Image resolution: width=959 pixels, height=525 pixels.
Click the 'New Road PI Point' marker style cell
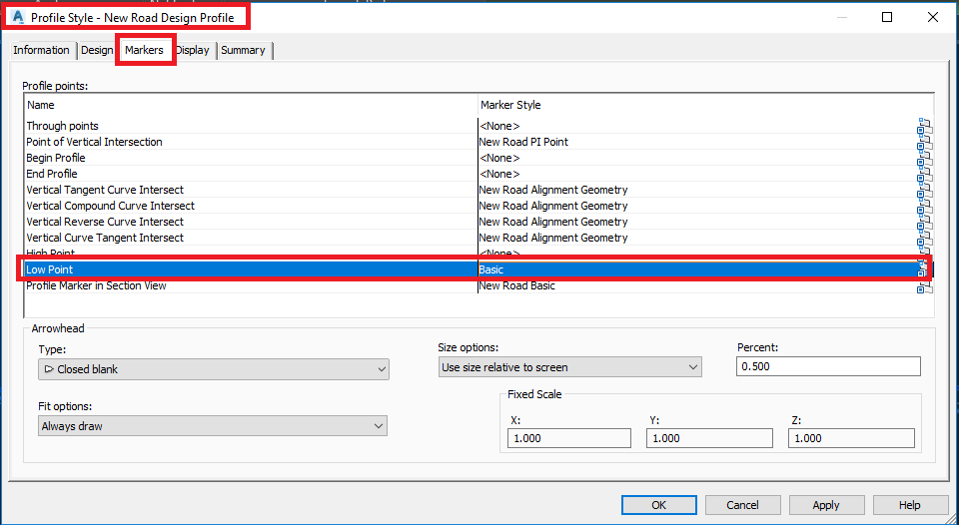(697, 142)
